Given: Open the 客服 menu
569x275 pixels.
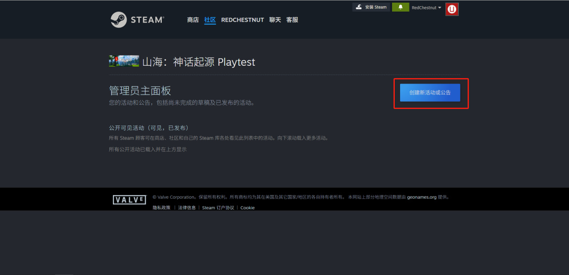Looking at the screenshot, I should [292, 20].
